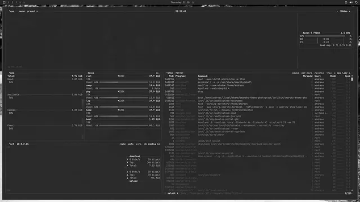This screenshot has height=202, width=360.
Task: Select process row 'Hyprland --watchdog-fd 4'
Action: point(258,89)
